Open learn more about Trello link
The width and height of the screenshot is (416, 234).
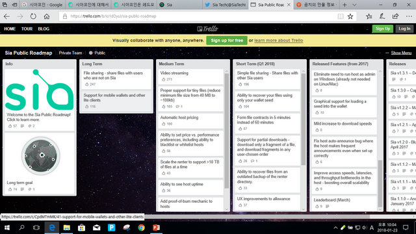click(279, 40)
